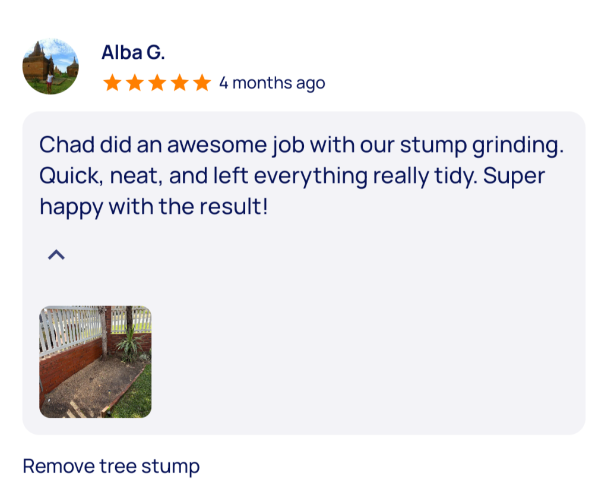
Task: Click the reviewer name "Alba G."
Action: (133, 52)
